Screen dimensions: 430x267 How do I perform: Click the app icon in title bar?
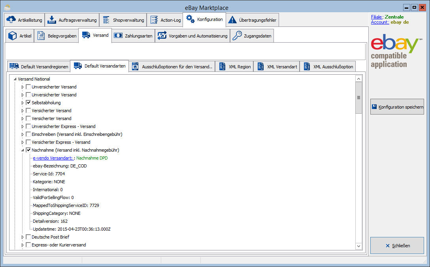7,8
